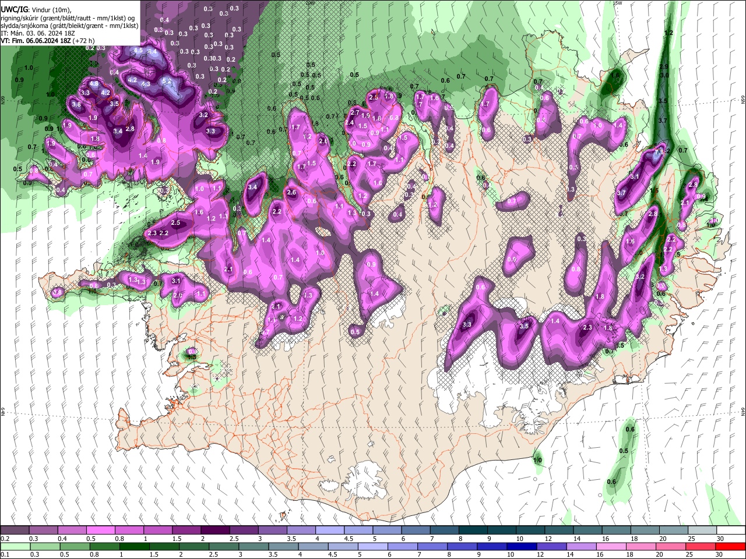Click the 5.2 snowfall value in the Westfjords
The width and height of the screenshot is (746, 559).
click(x=166, y=82)
